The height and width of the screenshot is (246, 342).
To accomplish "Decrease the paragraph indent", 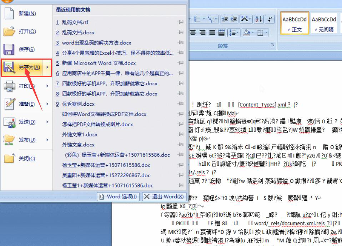I will click(225, 19).
